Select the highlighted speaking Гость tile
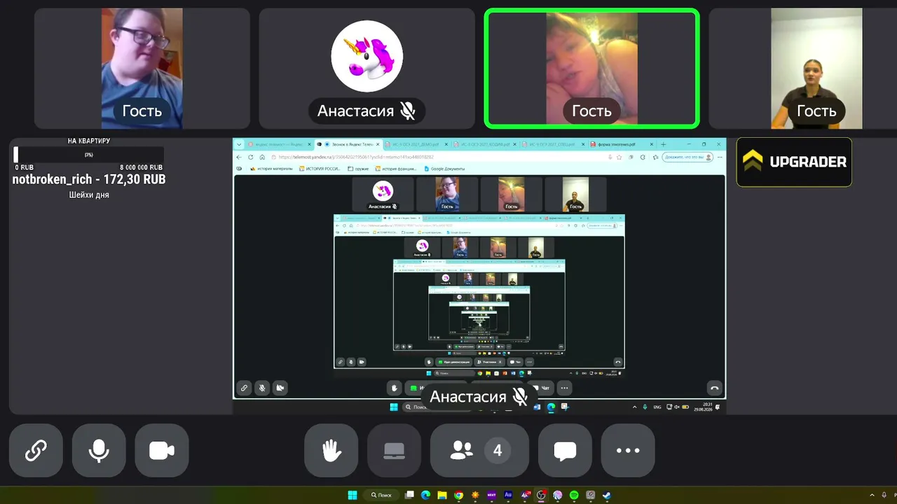This screenshot has height=504, width=897. tap(592, 69)
